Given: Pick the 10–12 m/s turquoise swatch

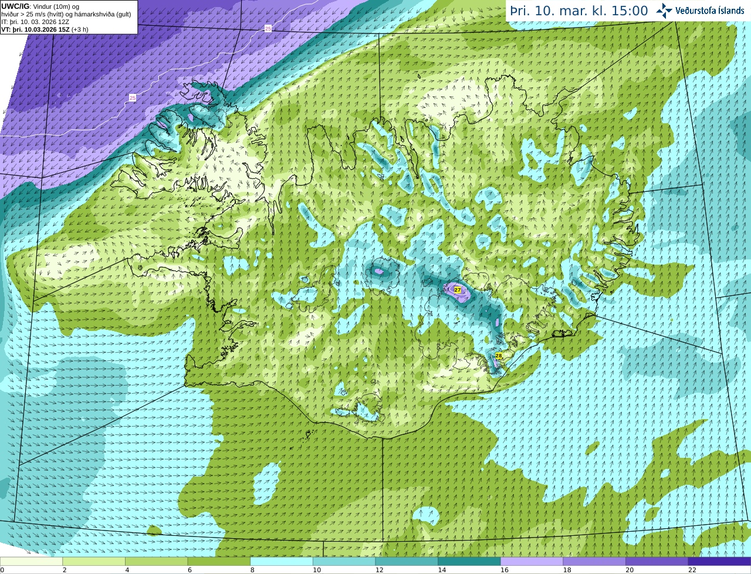Looking at the screenshot, I should coord(344,561).
